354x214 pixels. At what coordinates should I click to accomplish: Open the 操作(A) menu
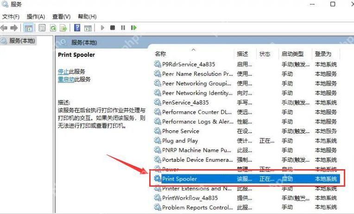click(36, 17)
